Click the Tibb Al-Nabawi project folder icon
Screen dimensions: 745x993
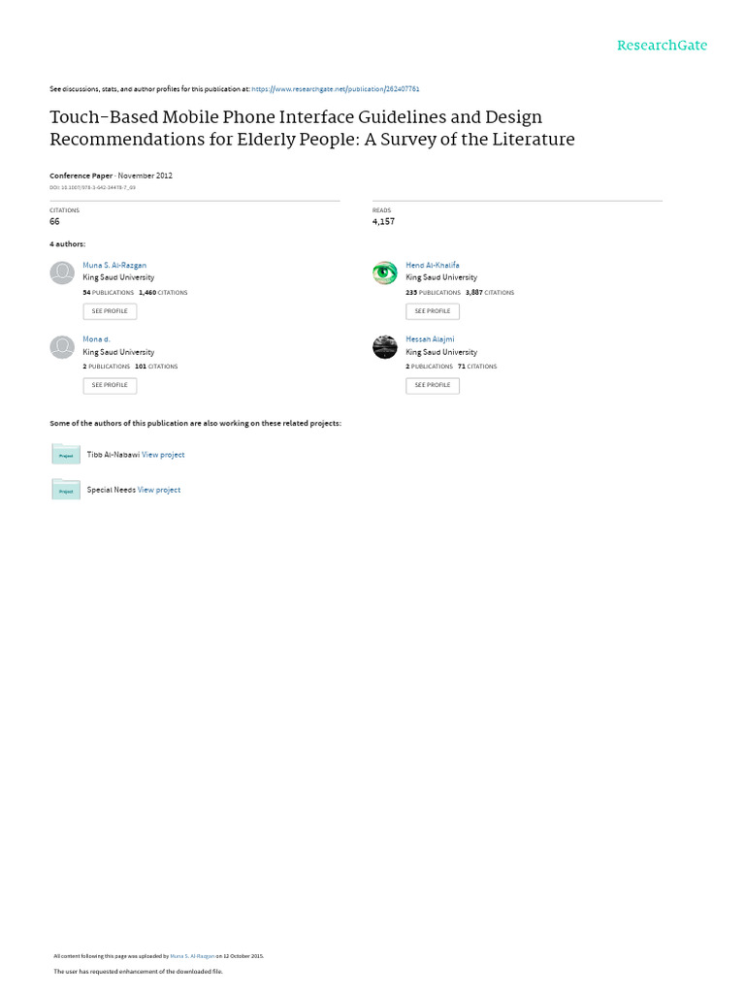[66, 454]
